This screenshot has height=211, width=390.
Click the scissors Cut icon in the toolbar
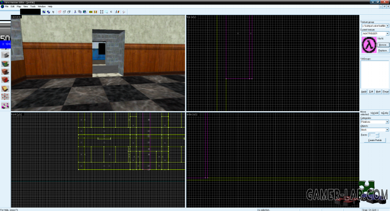[x=75, y=12]
